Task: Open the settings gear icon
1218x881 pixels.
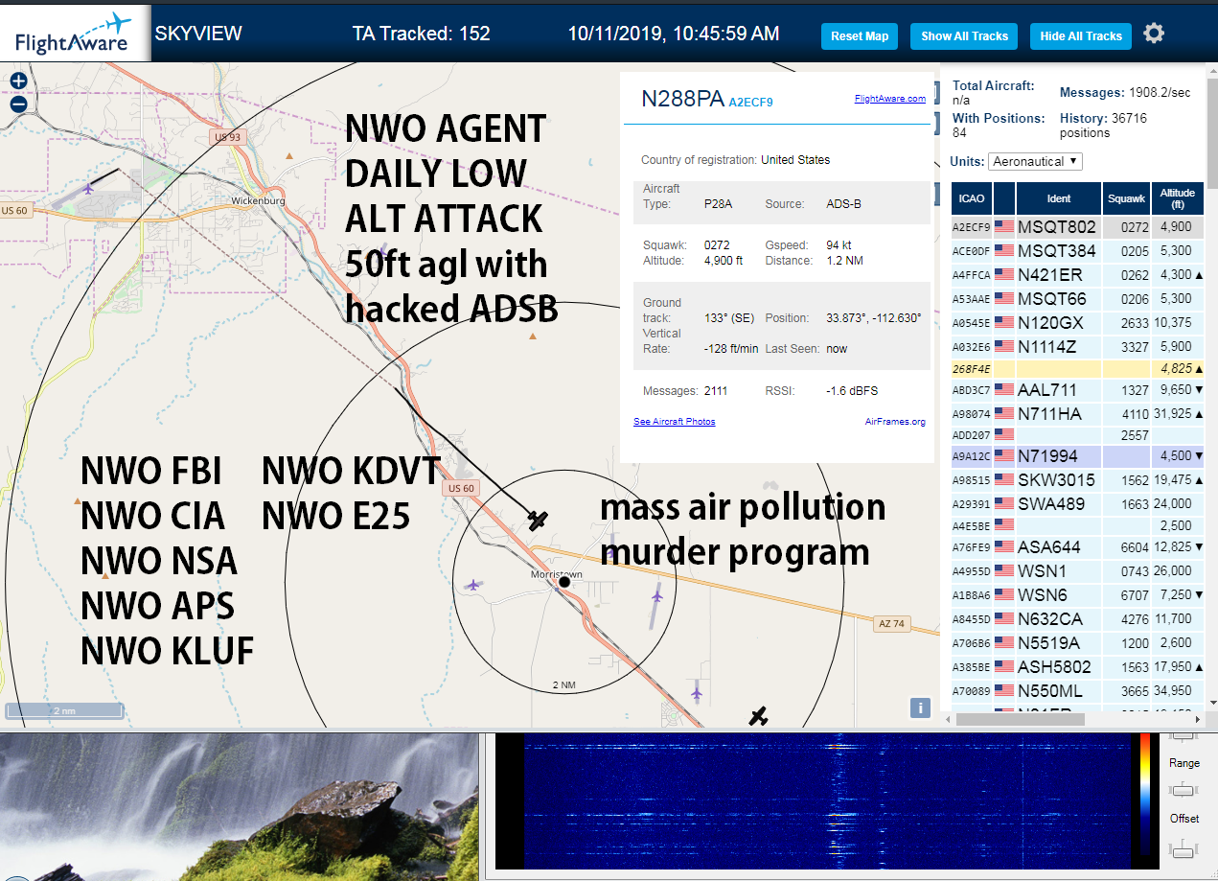Action: 1154,34
